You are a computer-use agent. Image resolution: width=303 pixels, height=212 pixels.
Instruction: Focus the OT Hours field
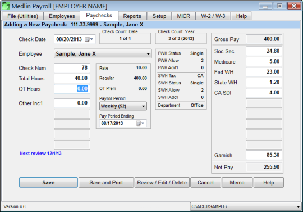point(72,89)
